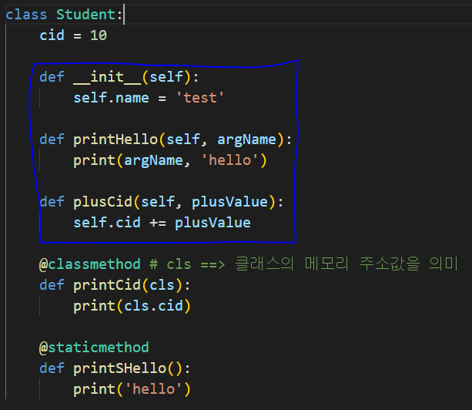This screenshot has height=410, width=472.
Task: Click the 'printCid' function name
Action: click(107, 285)
